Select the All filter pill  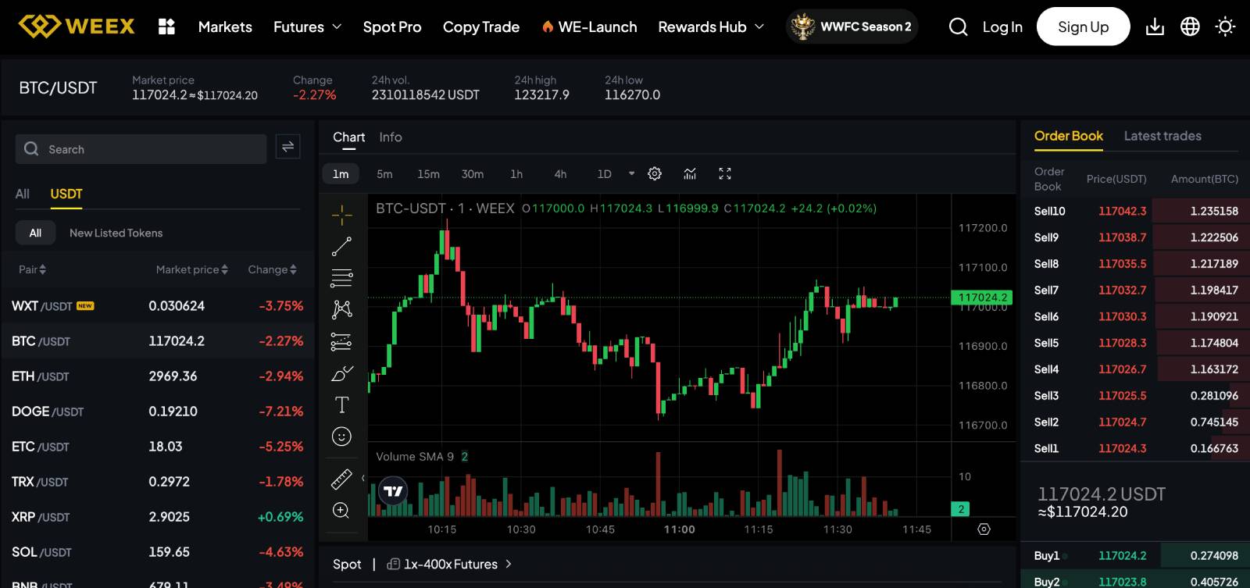(35, 233)
